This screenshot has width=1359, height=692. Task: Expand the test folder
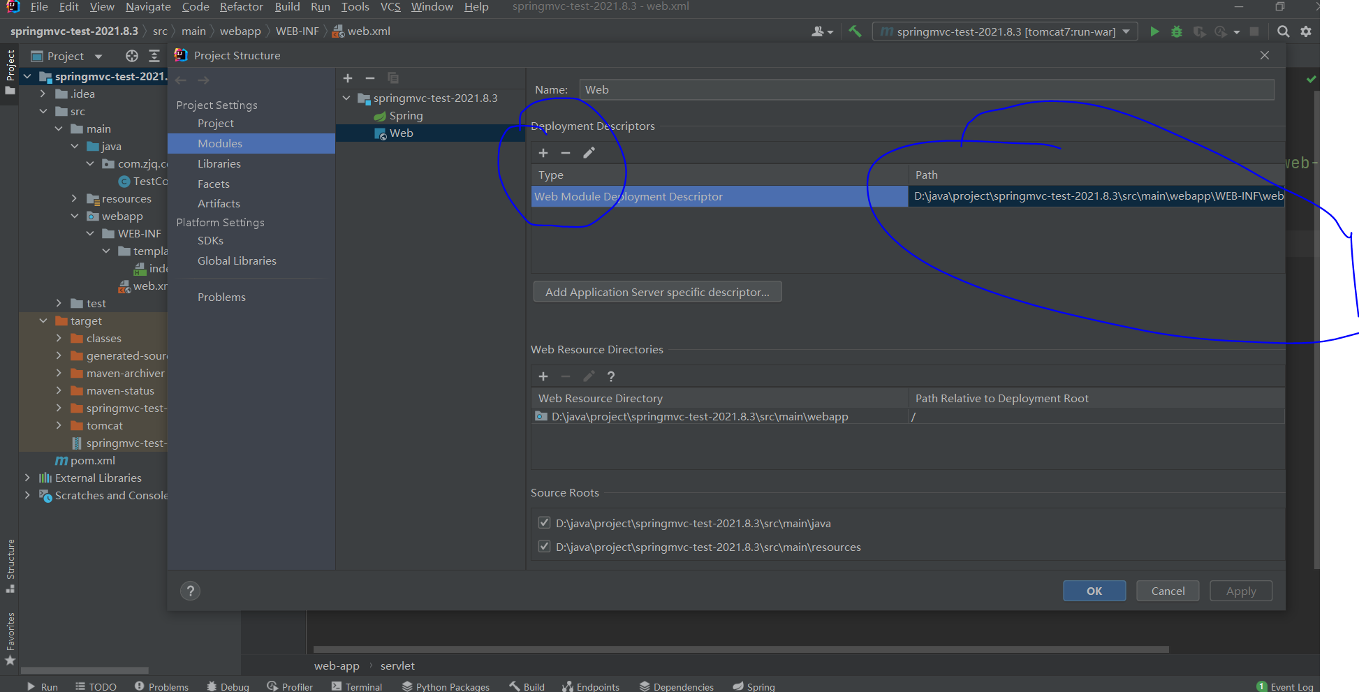[59, 303]
